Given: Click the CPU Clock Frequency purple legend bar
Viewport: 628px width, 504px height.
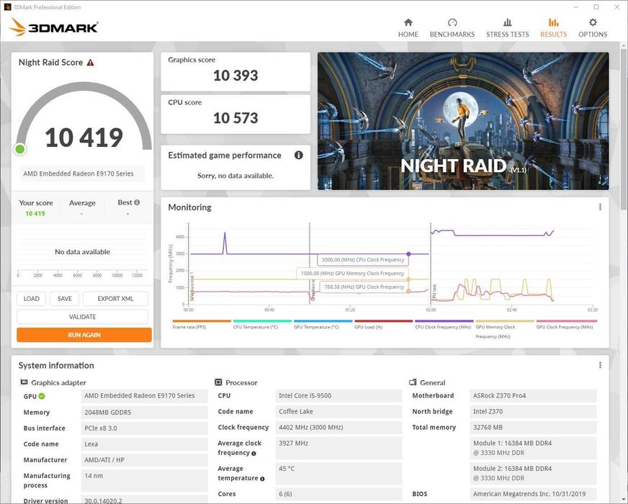Looking at the screenshot, I should coord(444,320).
